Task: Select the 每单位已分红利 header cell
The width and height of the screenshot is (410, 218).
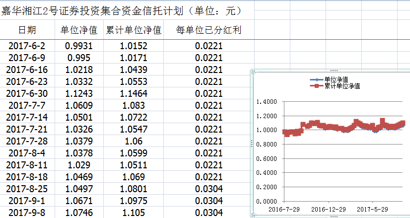Action: click(x=208, y=30)
